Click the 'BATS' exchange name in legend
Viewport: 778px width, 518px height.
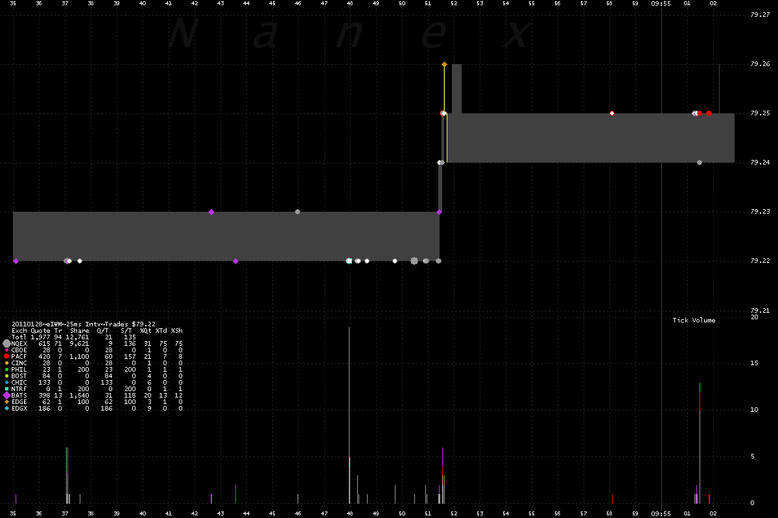(x=19, y=396)
